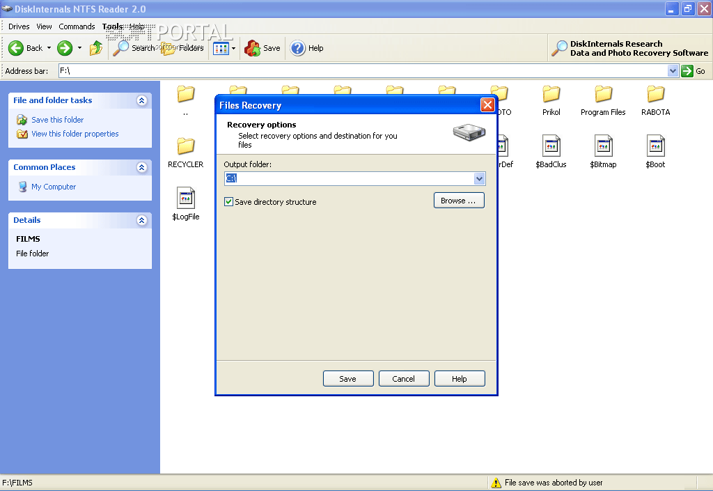Screen dimensions: 713x491
Task: Click the Back arrow icon in toolbar
Action: point(16,48)
